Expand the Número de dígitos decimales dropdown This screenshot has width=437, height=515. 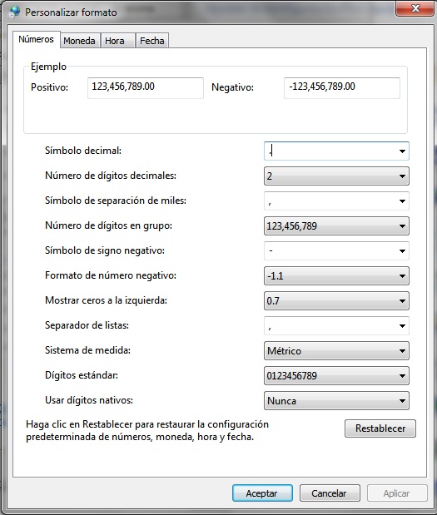point(336,176)
